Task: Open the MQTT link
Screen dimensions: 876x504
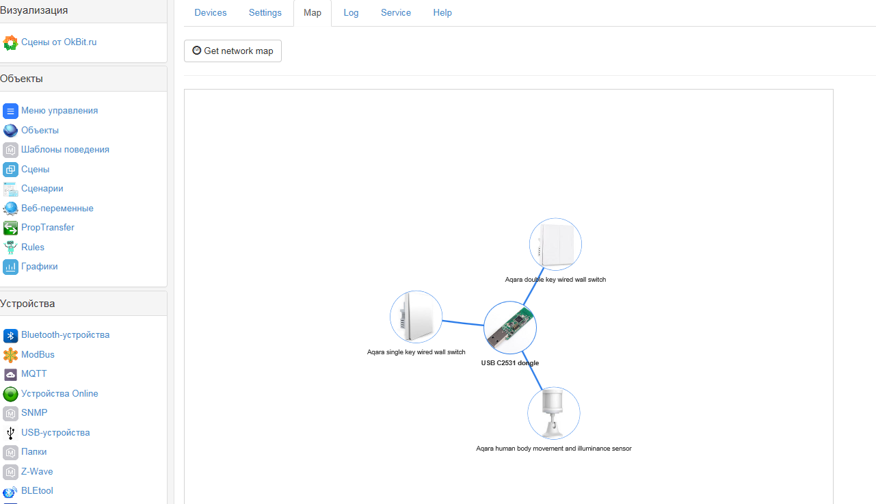Action: (x=34, y=374)
